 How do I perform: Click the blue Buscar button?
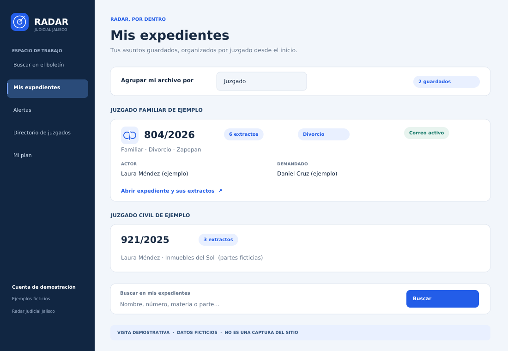[442, 299]
